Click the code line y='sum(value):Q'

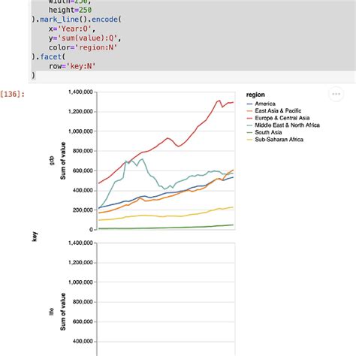tap(85, 38)
